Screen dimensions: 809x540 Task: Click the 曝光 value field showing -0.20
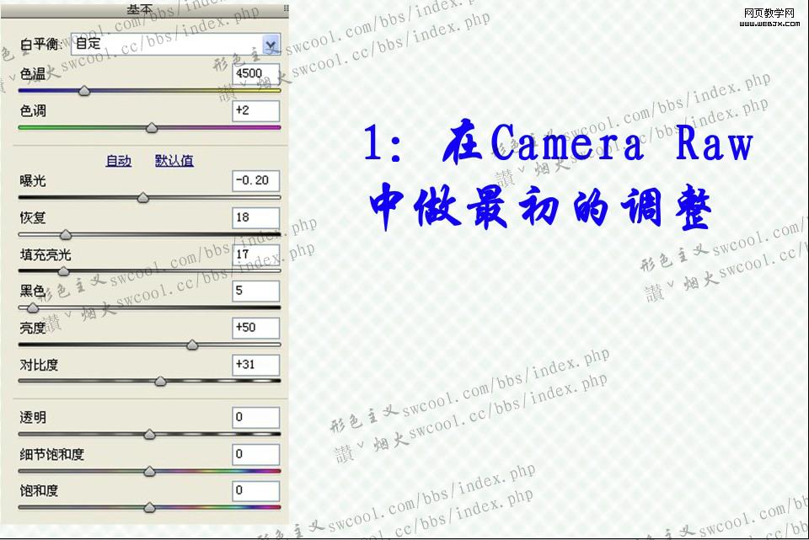tap(256, 180)
